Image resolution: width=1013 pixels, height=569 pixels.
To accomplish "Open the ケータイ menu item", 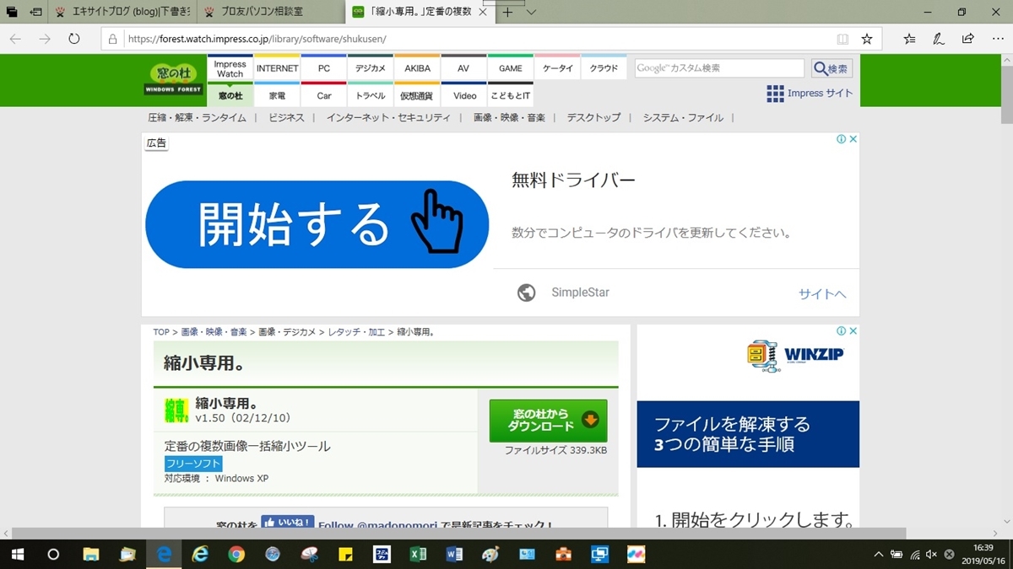I will pos(557,68).
